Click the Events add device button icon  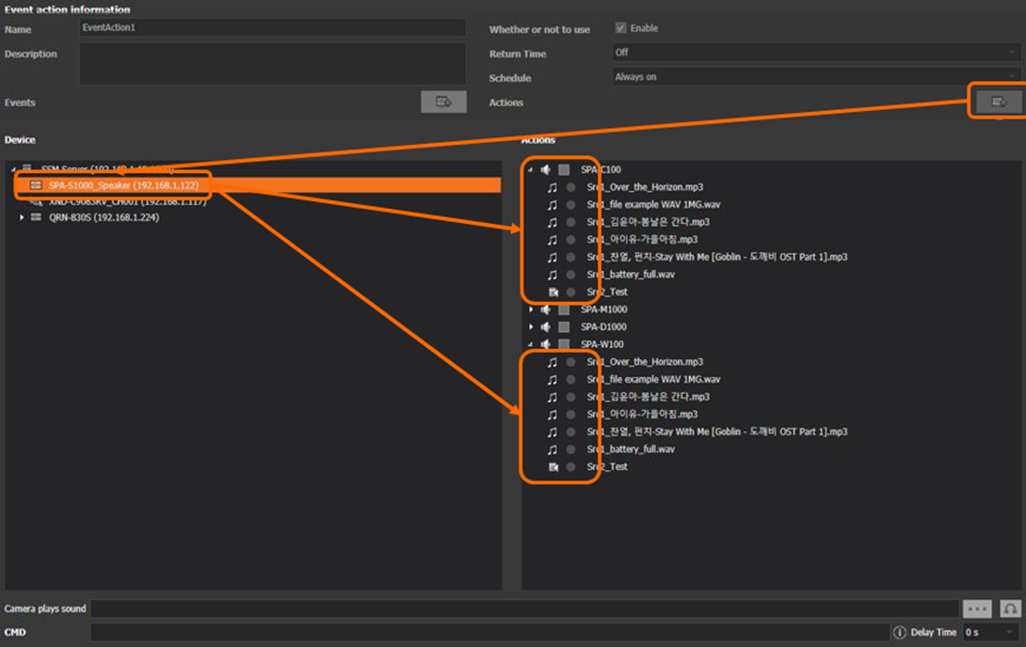[x=443, y=102]
